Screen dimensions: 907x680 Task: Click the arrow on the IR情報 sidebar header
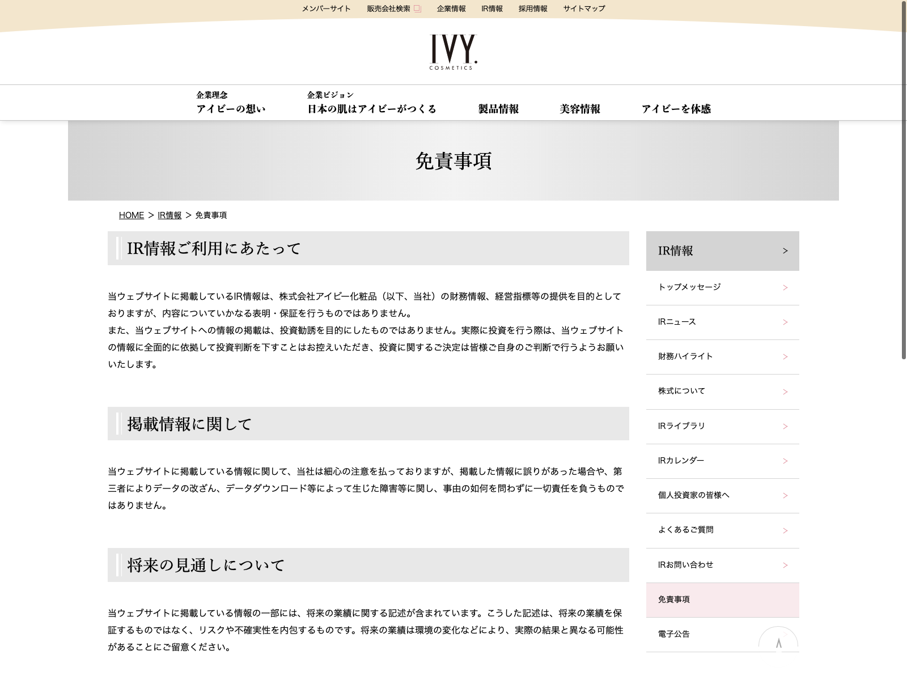785,251
